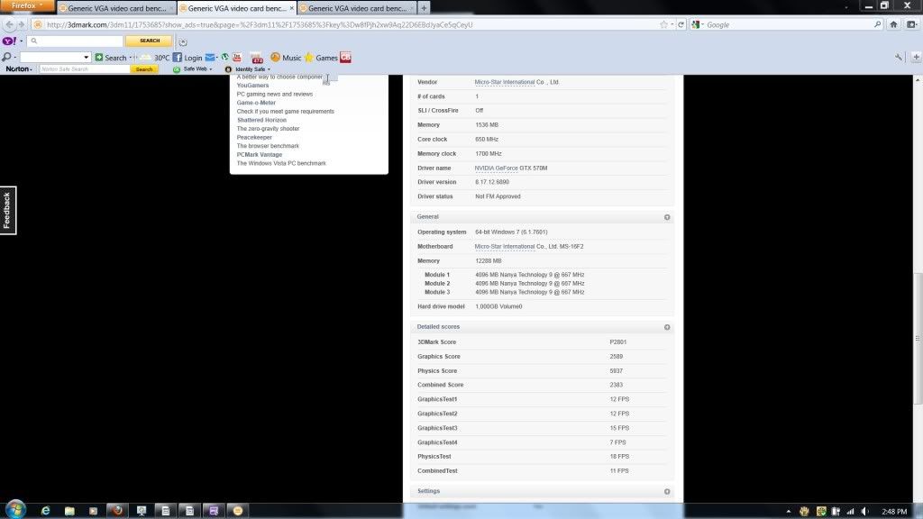This screenshot has height=519, width=923.
Task: Run the Google search magnifier
Action: coord(877,24)
